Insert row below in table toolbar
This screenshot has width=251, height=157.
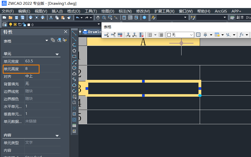(113, 35)
